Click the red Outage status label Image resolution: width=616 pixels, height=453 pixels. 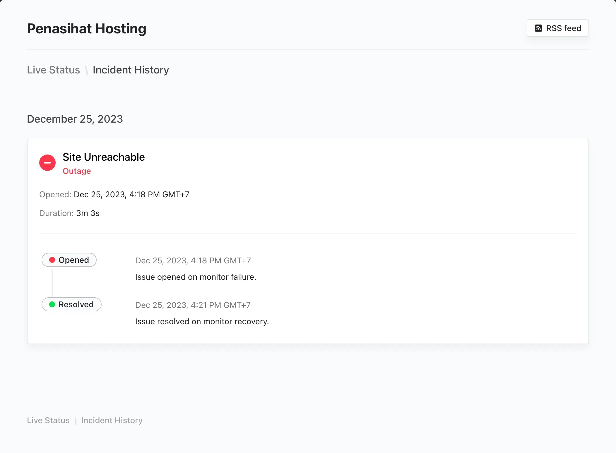tap(77, 171)
